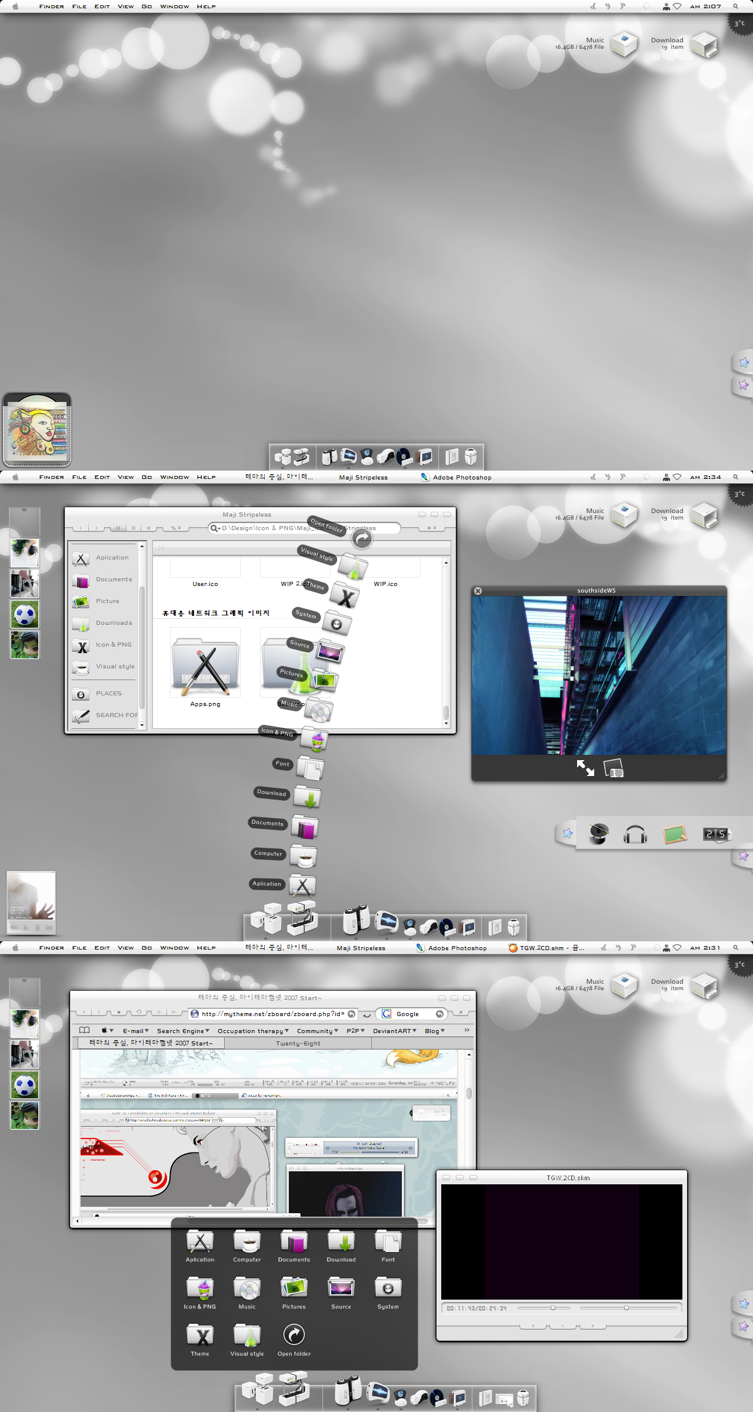Open the System folder in the curved fan stack

[x=337, y=624]
